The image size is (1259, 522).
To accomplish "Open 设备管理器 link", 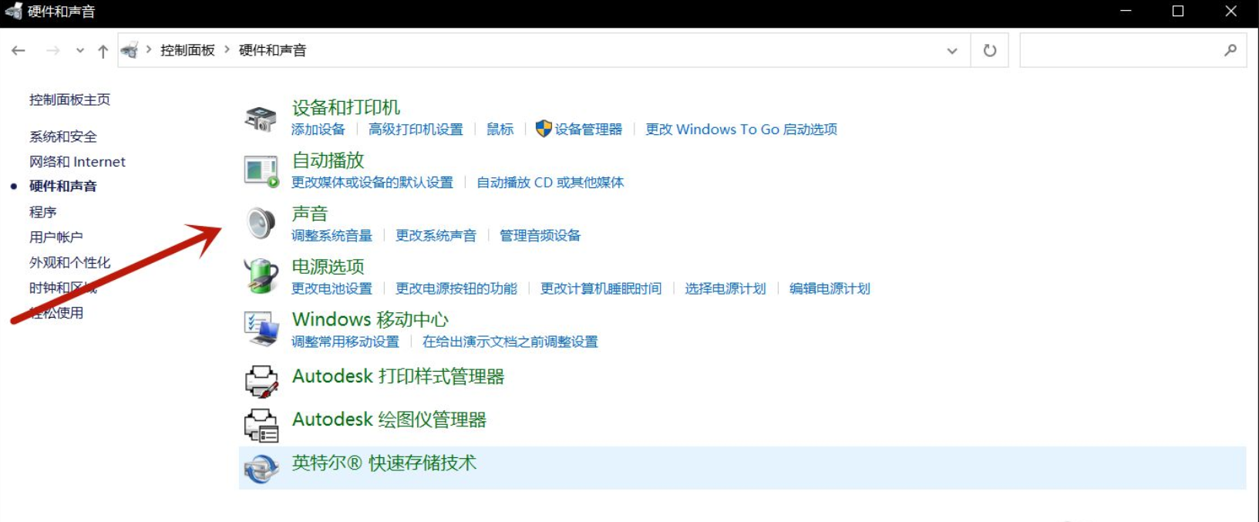I will coord(588,130).
